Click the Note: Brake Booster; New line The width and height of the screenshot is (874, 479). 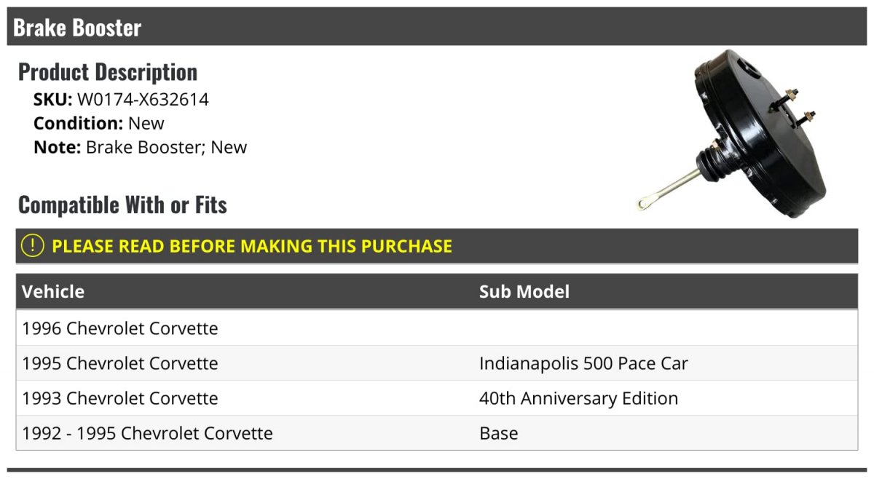click(140, 147)
